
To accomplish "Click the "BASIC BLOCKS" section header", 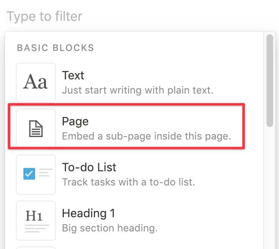I will (56, 48).
